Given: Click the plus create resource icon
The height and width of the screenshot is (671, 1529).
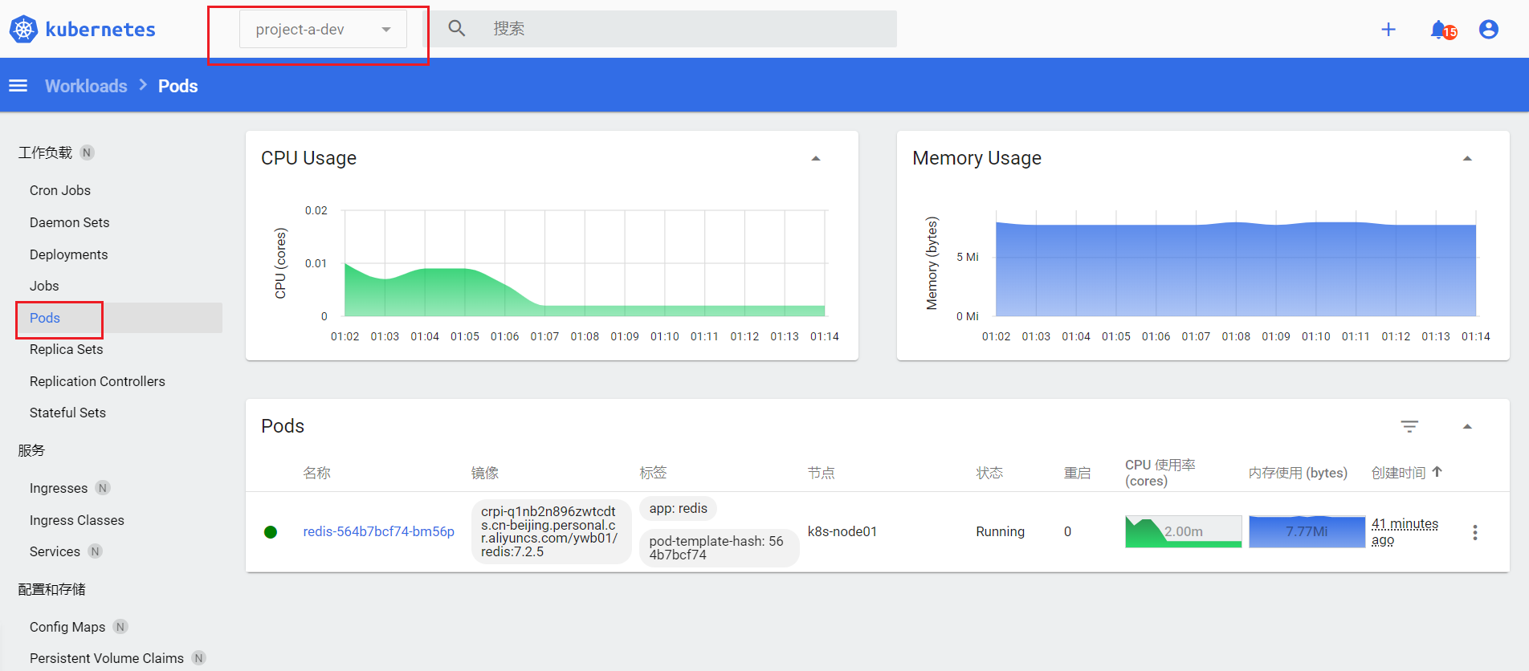Looking at the screenshot, I should [1388, 30].
